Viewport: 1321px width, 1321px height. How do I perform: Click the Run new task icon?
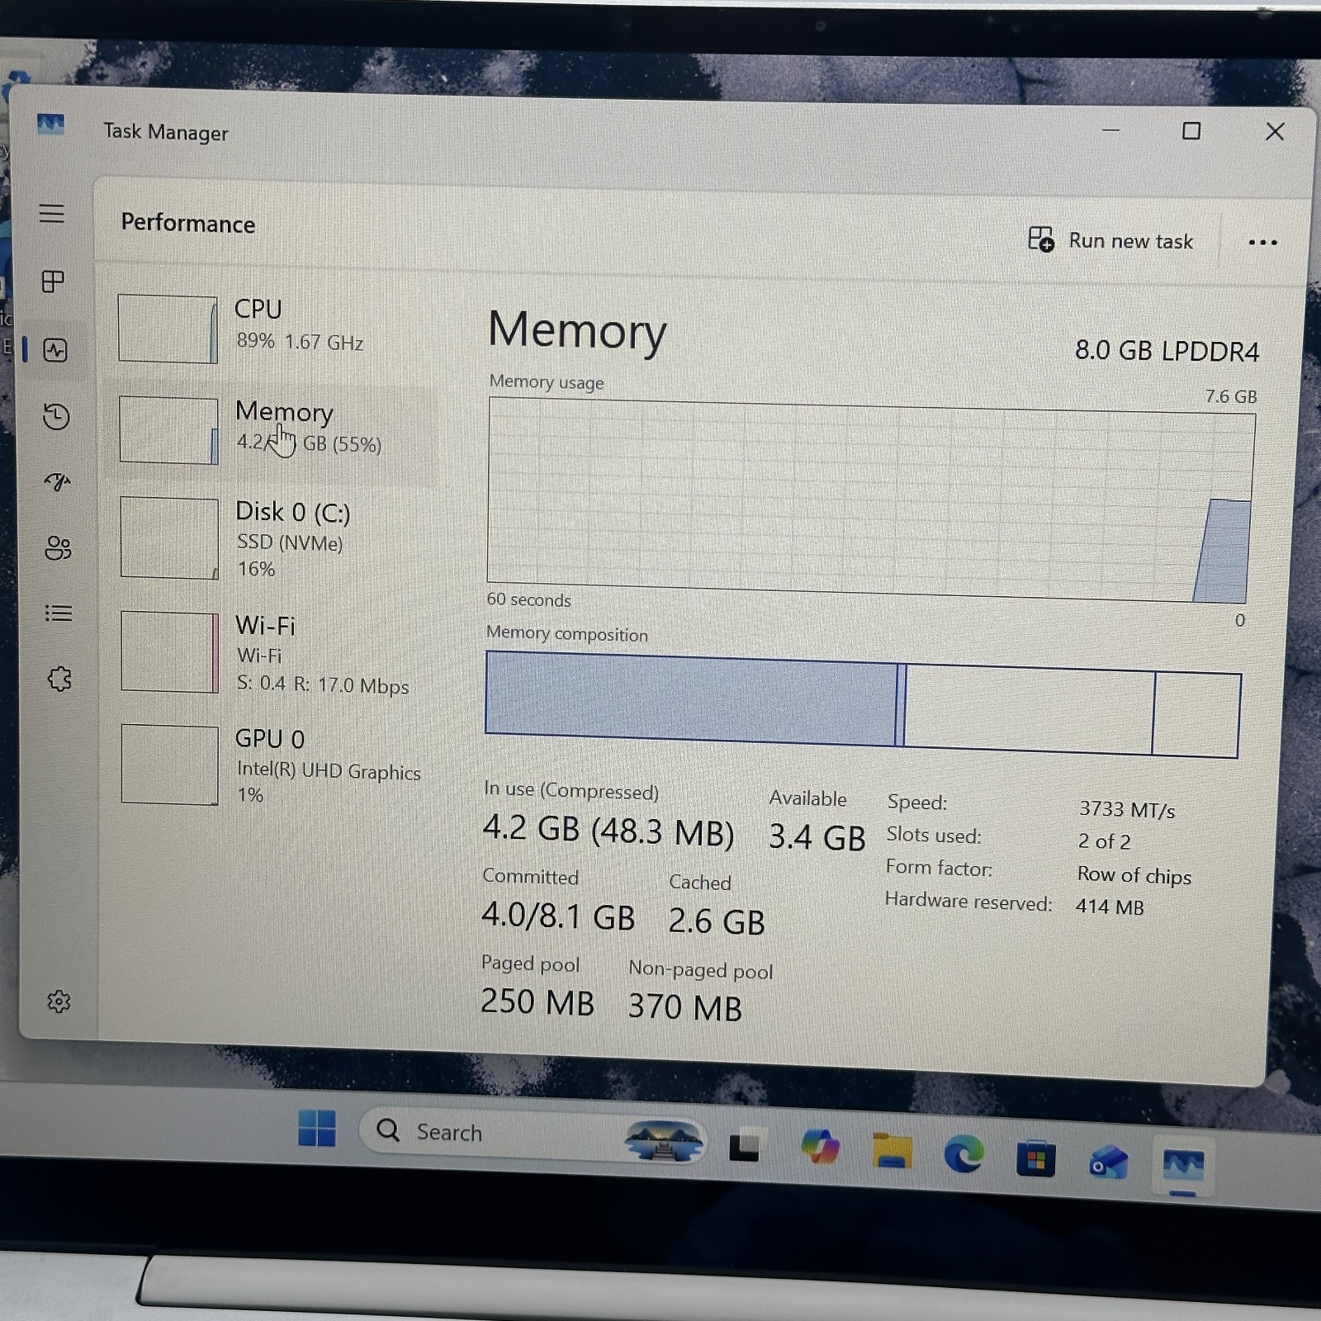[1041, 239]
